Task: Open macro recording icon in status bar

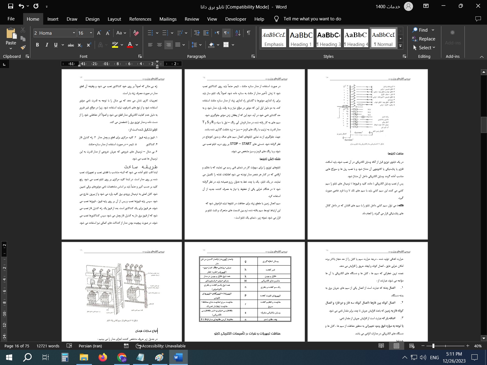Action: (x=126, y=346)
